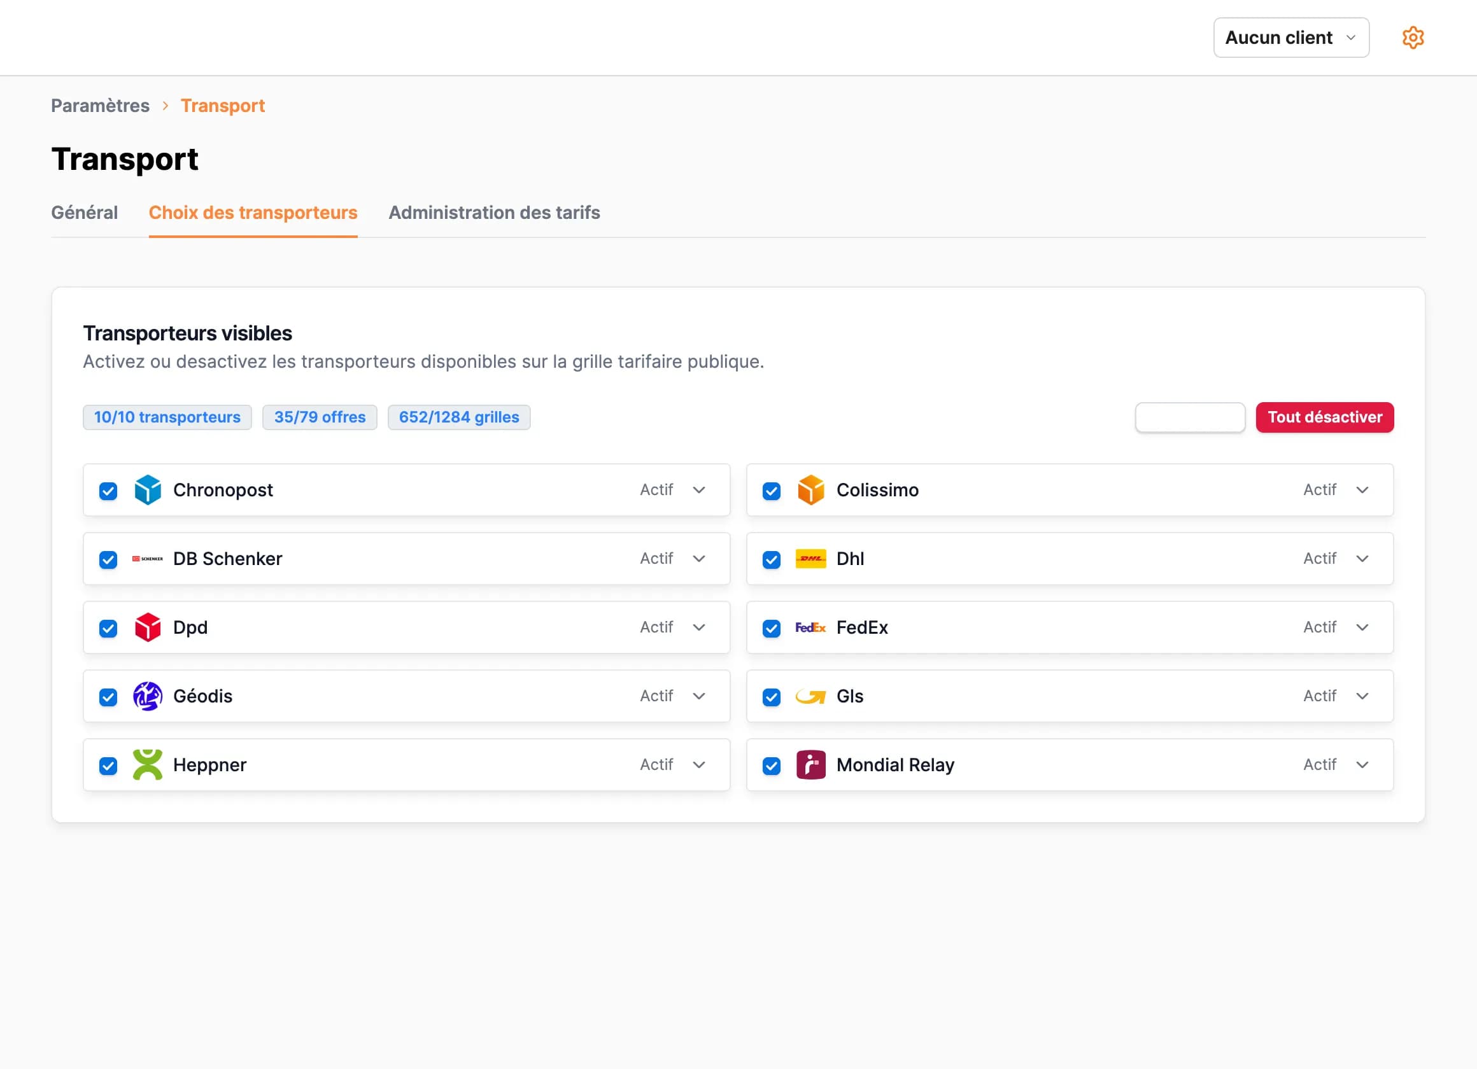The image size is (1477, 1069).
Task: Expand the Heppner carrier details
Action: (x=699, y=765)
